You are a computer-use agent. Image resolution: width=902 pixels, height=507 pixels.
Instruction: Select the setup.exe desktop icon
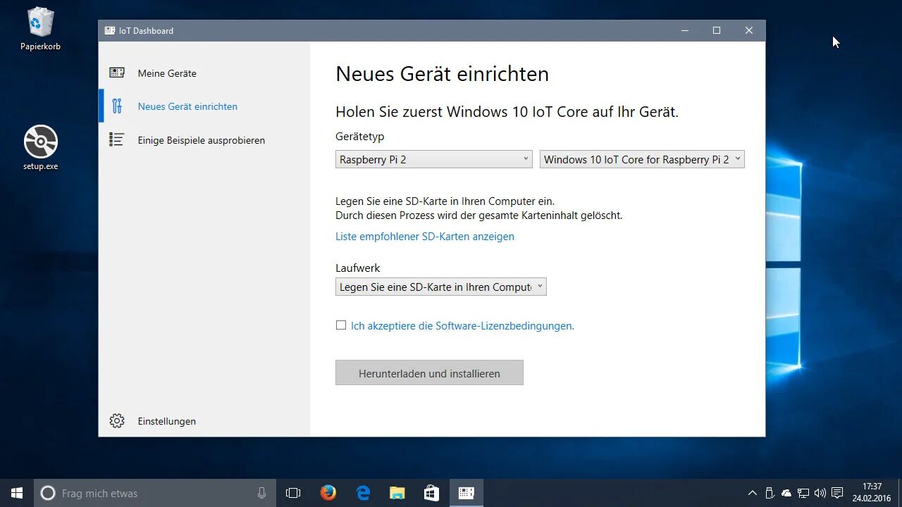coord(41,148)
